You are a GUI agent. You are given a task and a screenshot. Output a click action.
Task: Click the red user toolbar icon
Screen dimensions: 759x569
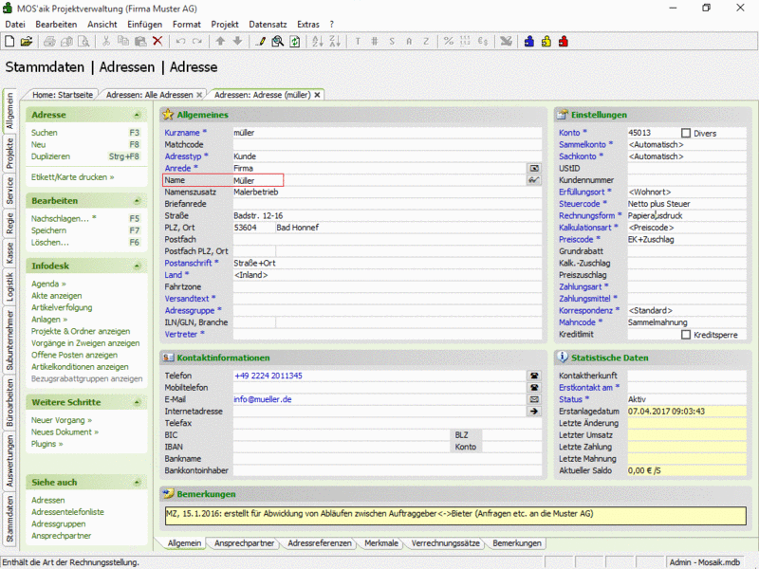pyautogui.click(x=563, y=42)
